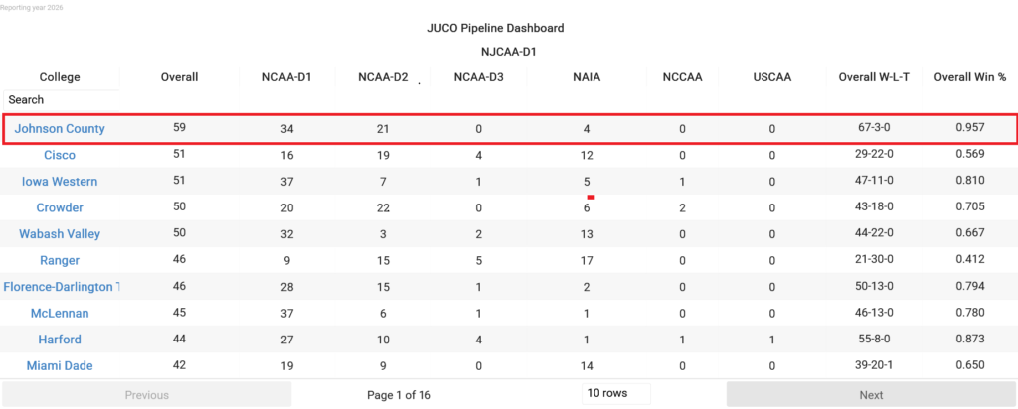1018x409 pixels.
Task: Open the Harford college link
Action: 60,340
